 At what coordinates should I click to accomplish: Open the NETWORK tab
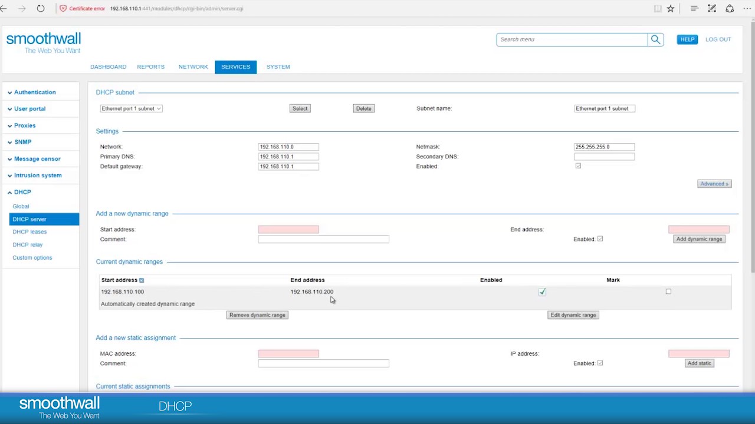[193, 67]
